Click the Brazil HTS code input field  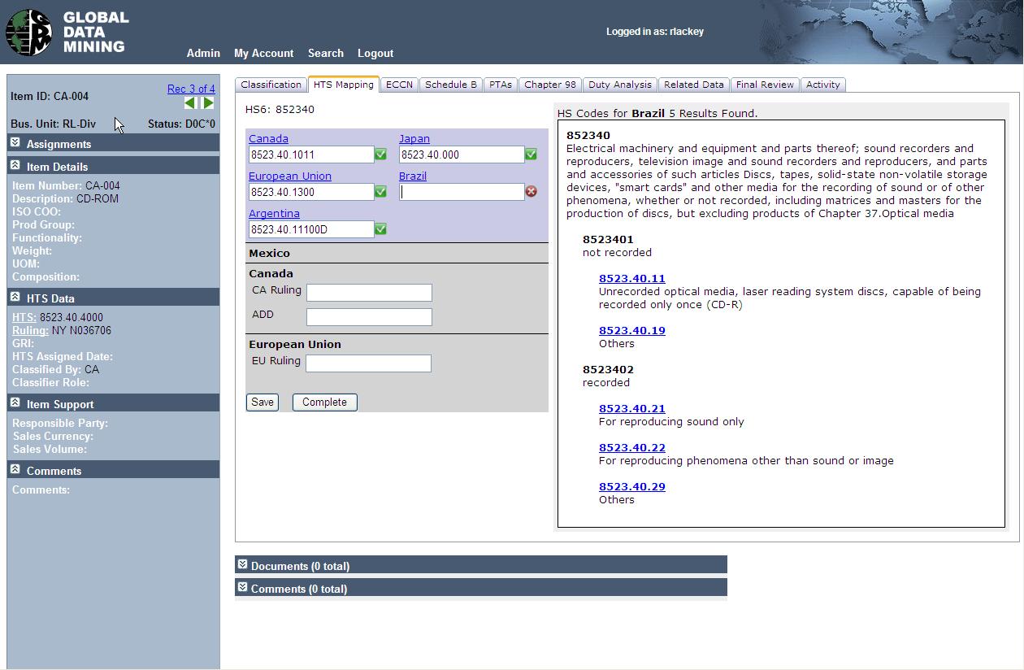462,192
